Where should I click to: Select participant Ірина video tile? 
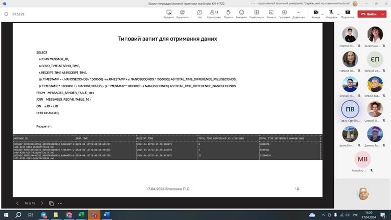pos(350,134)
